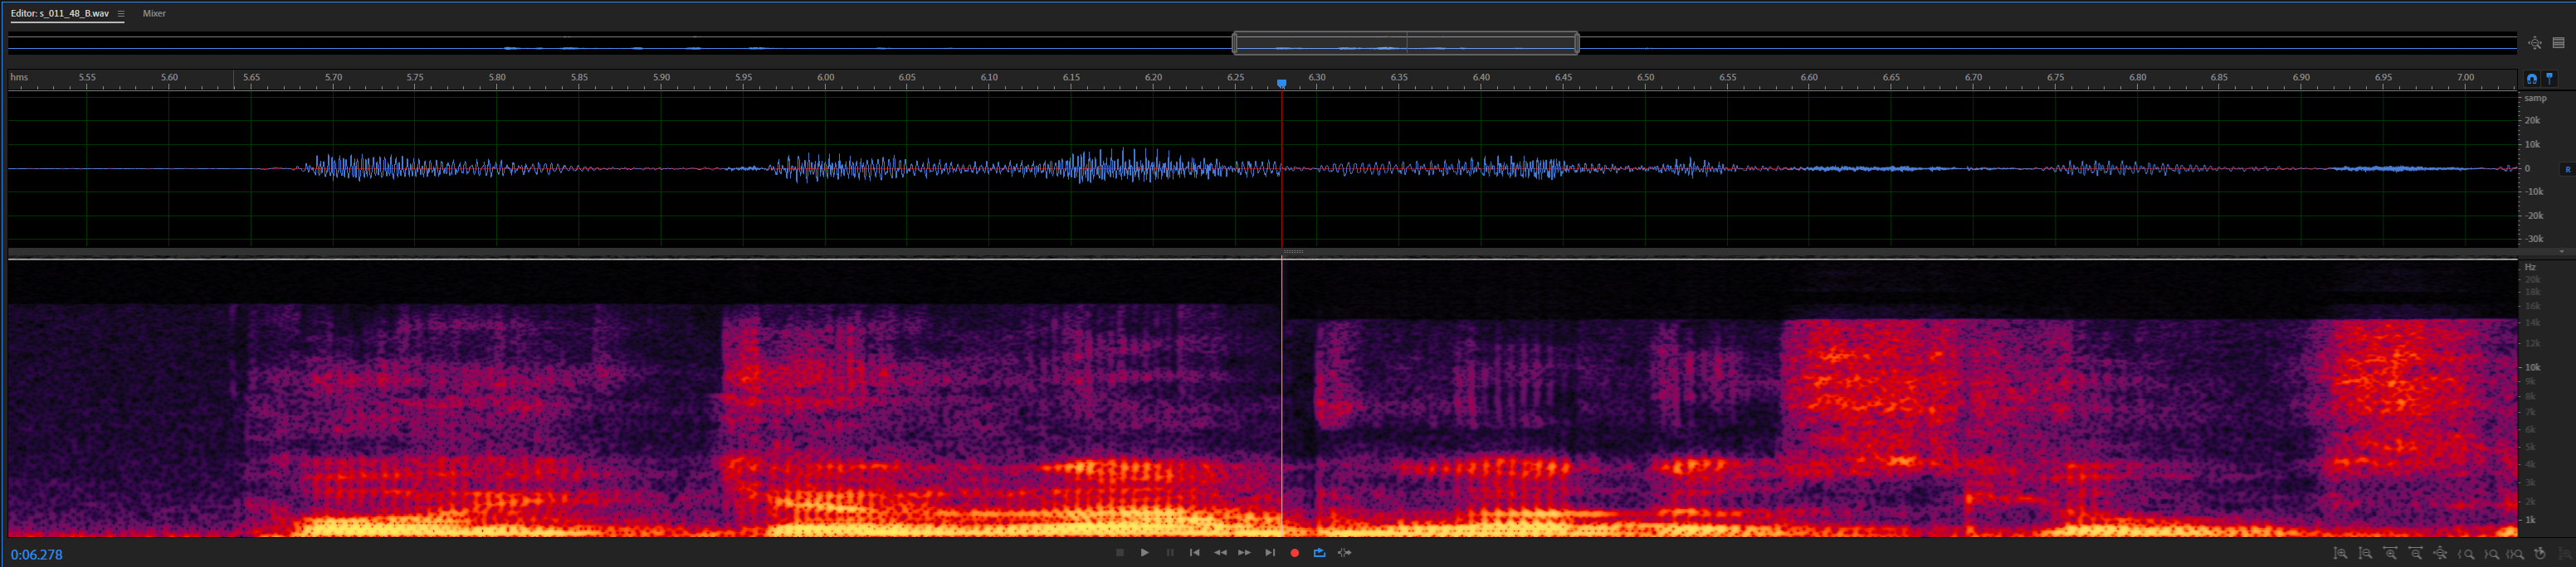Toggle snapping magnet icon
Image resolution: width=2576 pixels, height=567 pixels.
click(x=2531, y=79)
